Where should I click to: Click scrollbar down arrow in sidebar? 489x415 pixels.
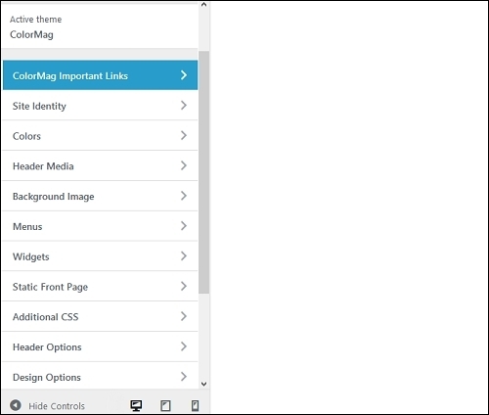203,384
